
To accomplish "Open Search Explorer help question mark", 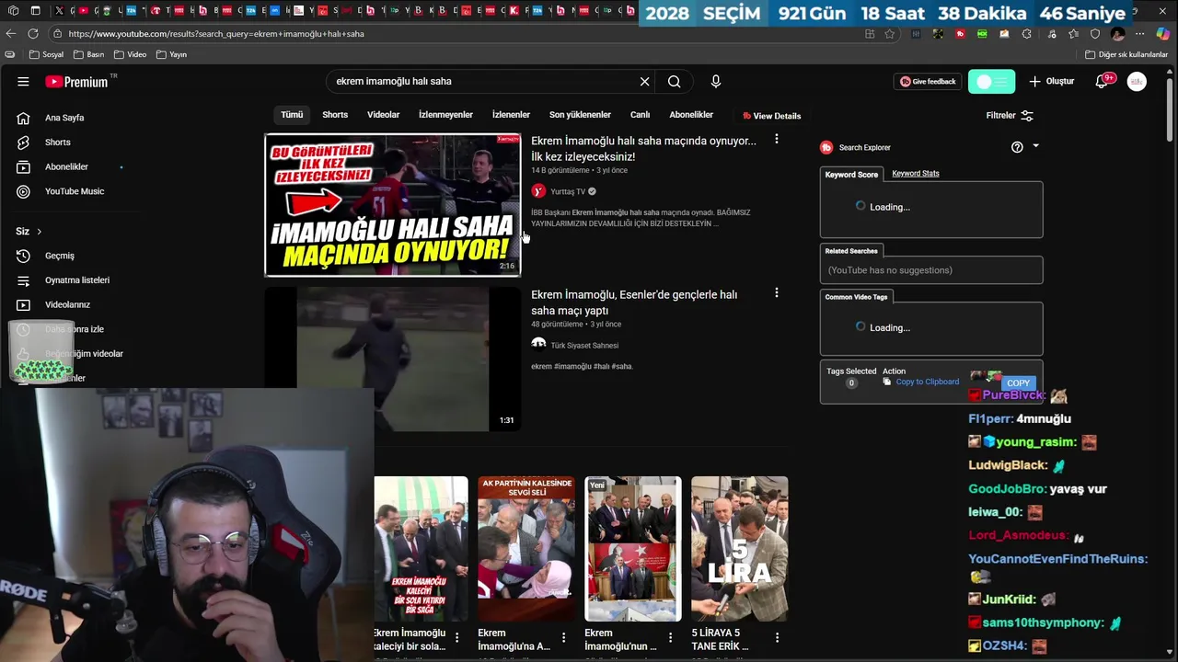I will pyautogui.click(x=1017, y=147).
